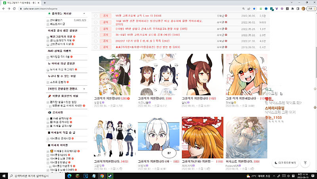Click the Windows Start button
Image resolution: width=317 pixels, height=179 pixels.
[x=5, y=175]
